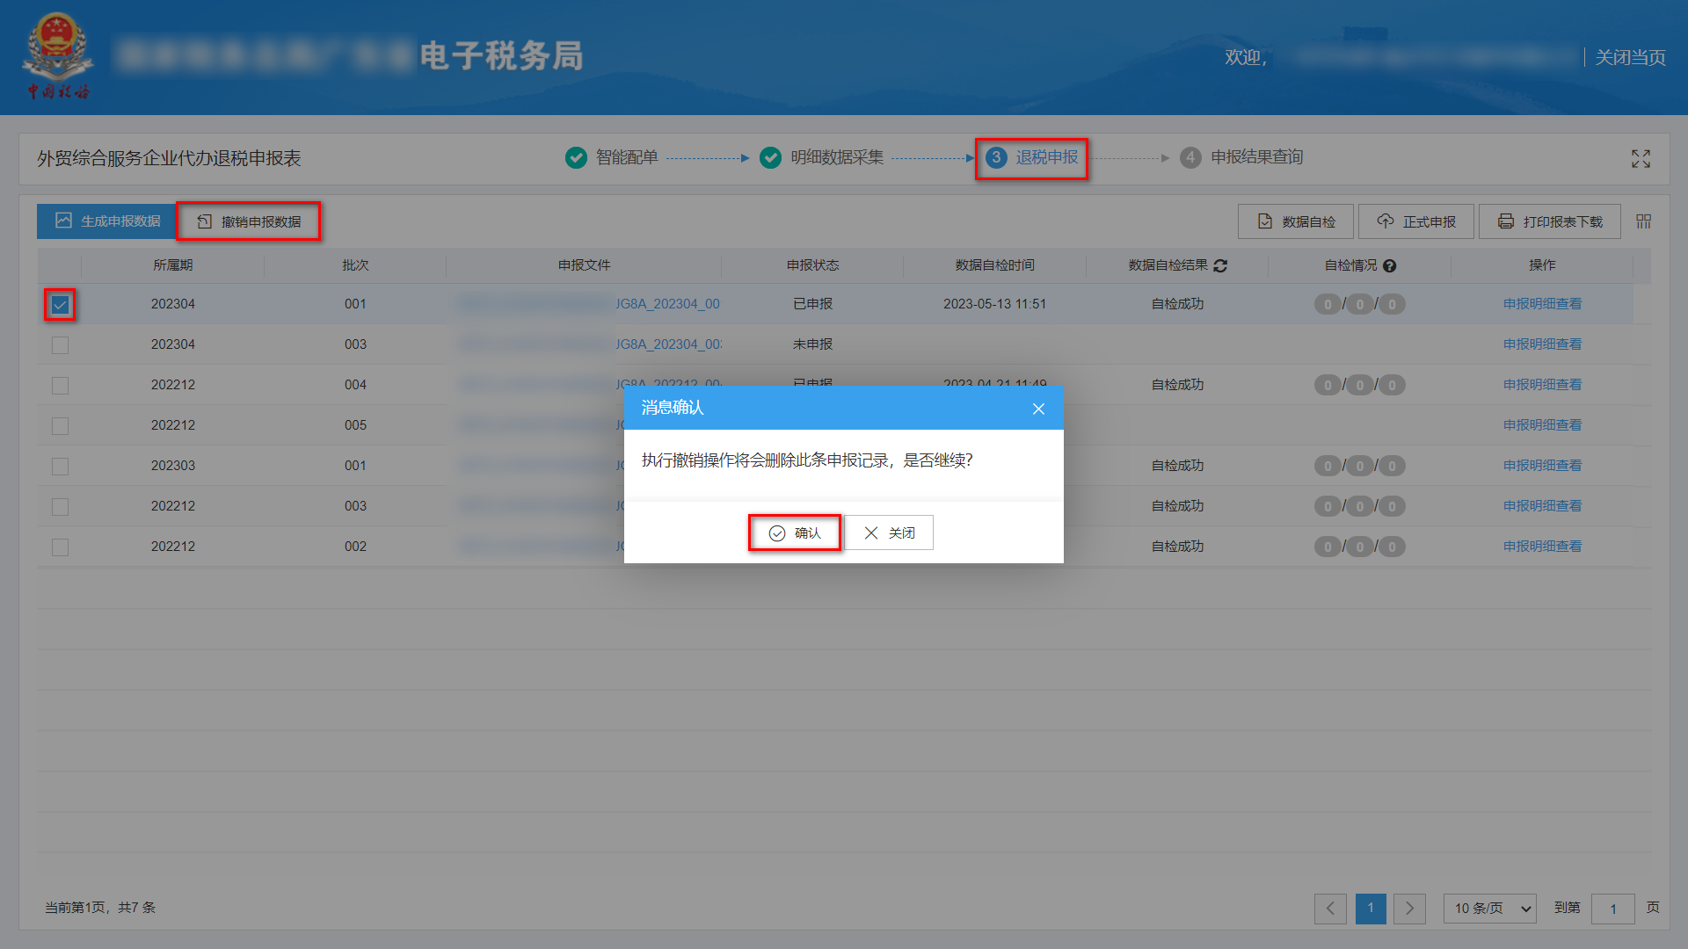Click 撤销申报数据 revoke data button

pyautogui.click(x=249, y=221)
